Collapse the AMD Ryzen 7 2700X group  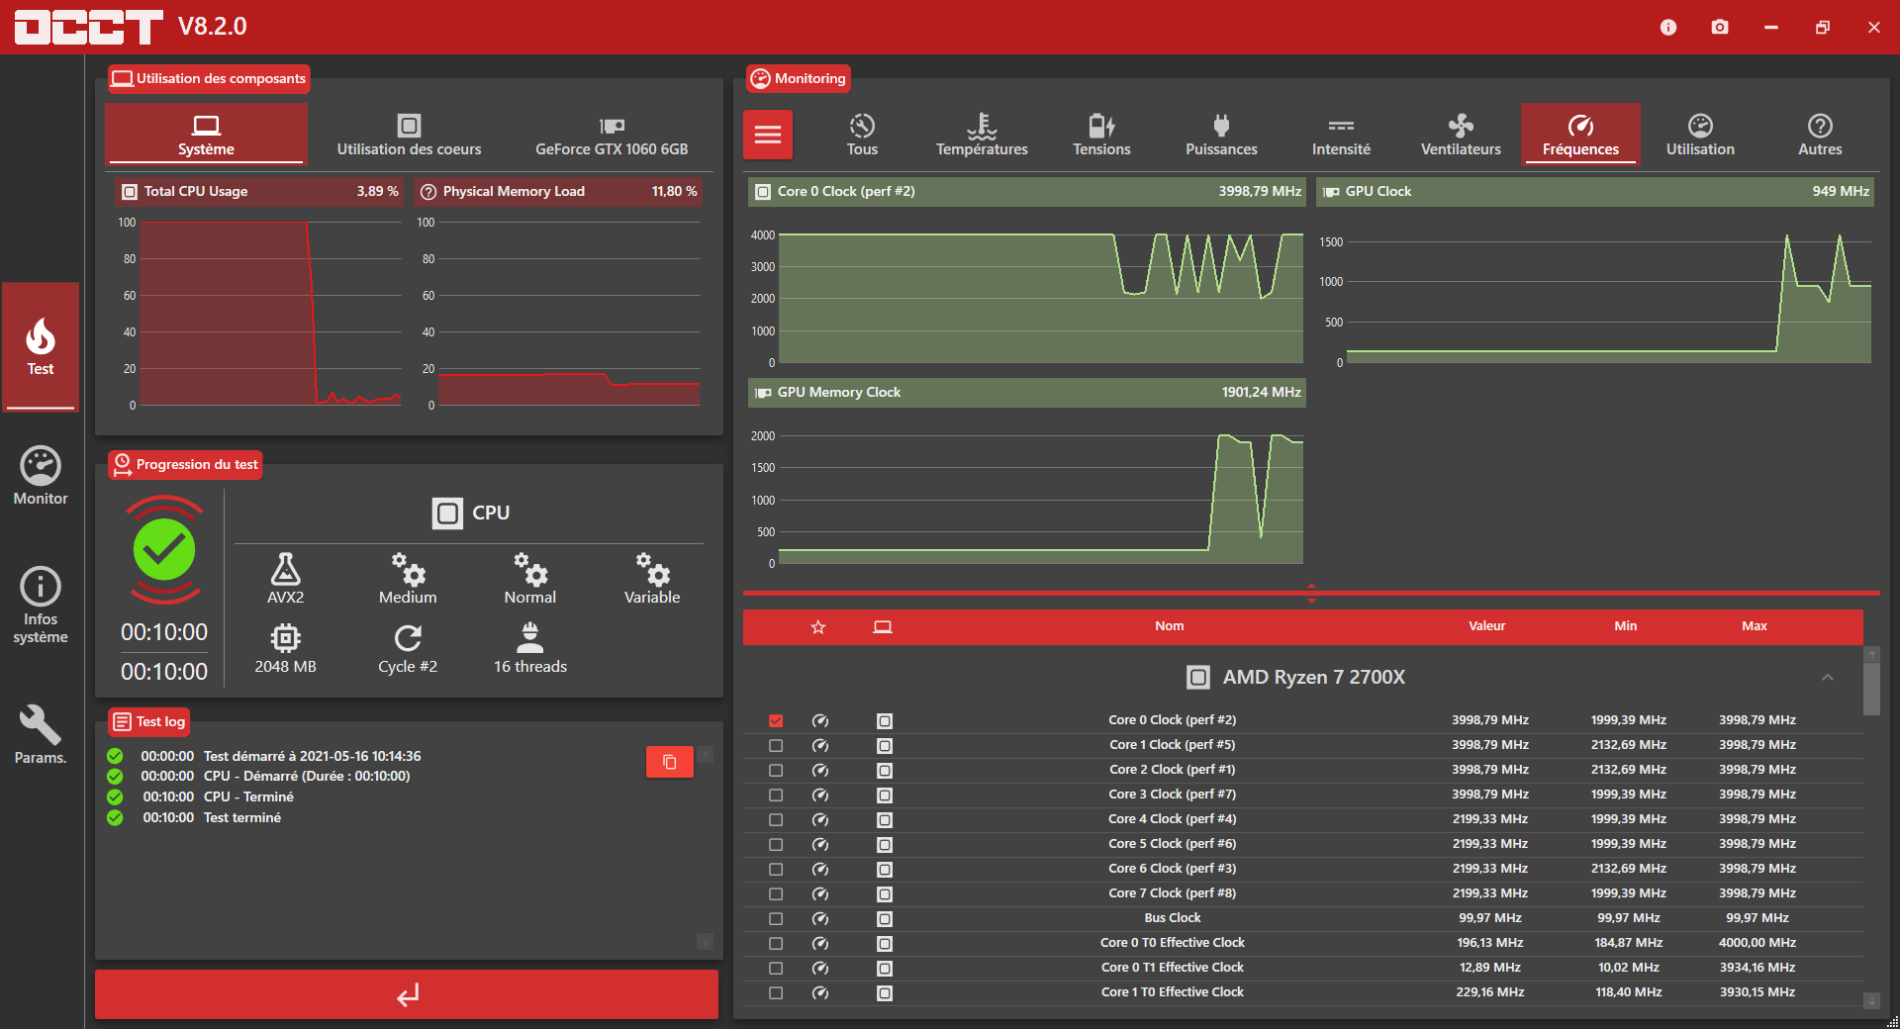pos(1828,678)
